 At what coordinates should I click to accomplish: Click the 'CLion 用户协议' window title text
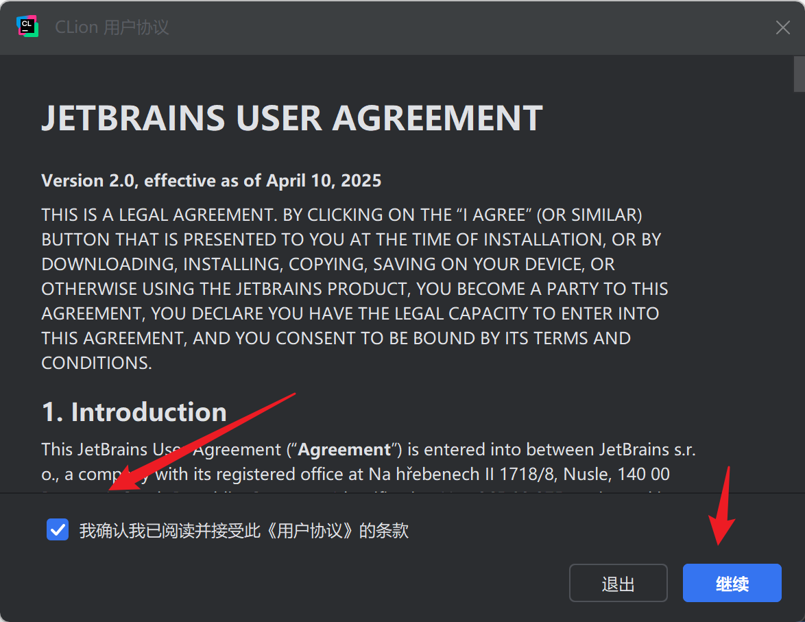[x=112, y=27]
